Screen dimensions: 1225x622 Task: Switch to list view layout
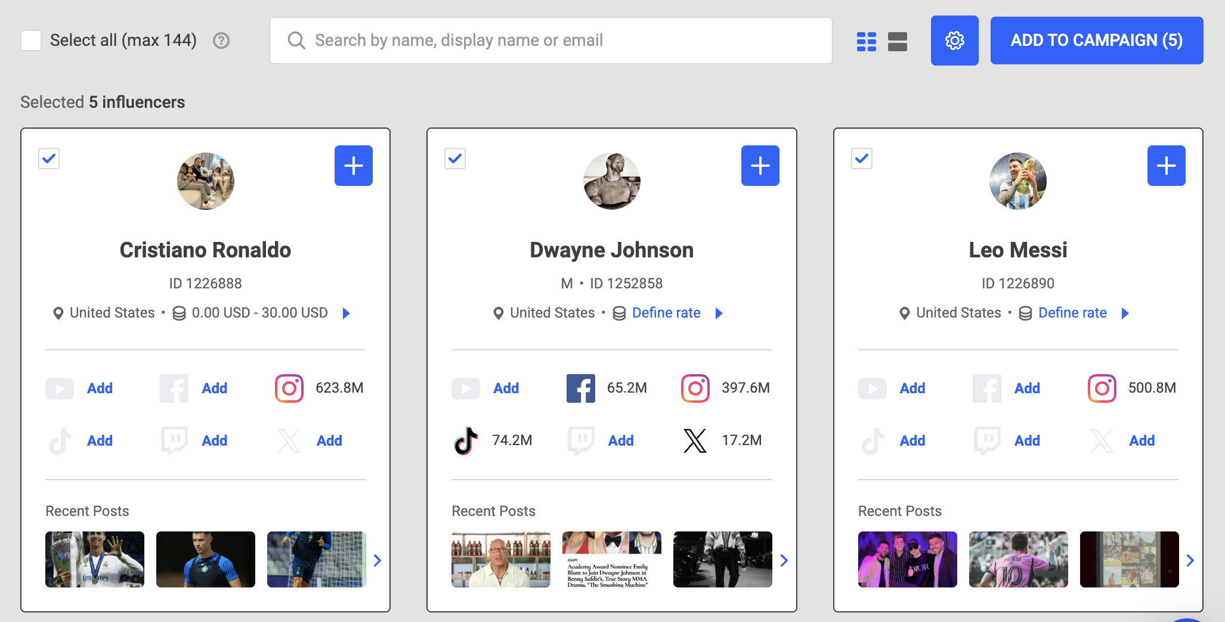897,41
